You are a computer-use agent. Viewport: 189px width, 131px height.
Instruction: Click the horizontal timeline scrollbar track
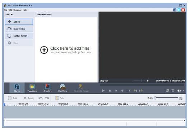pyautogui.click(x=94, y=120)
